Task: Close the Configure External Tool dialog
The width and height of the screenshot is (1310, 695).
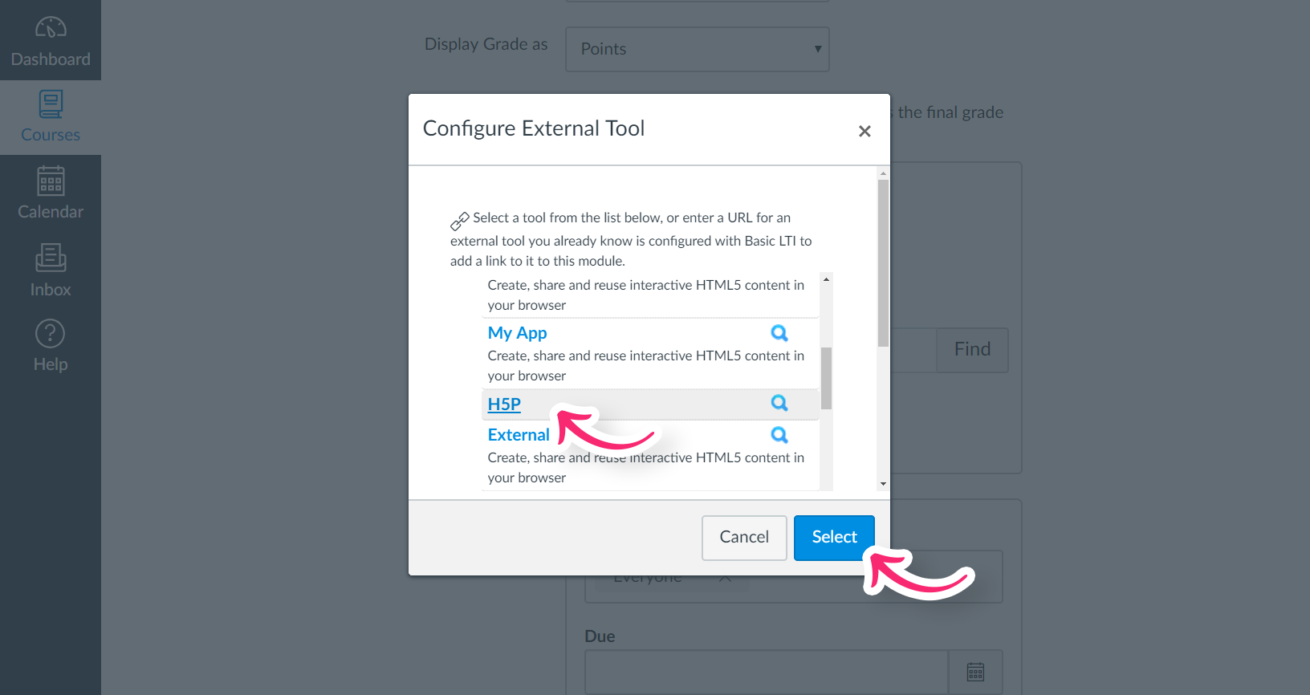Action: [865, 131]
